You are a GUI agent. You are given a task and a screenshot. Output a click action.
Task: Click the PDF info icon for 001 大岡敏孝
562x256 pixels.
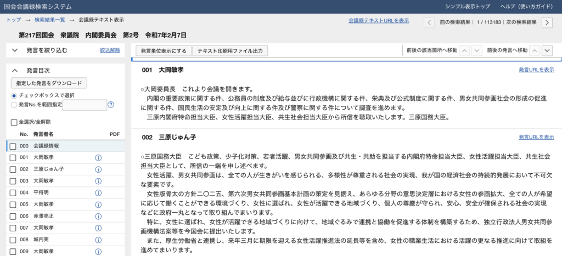coord(99,158)
